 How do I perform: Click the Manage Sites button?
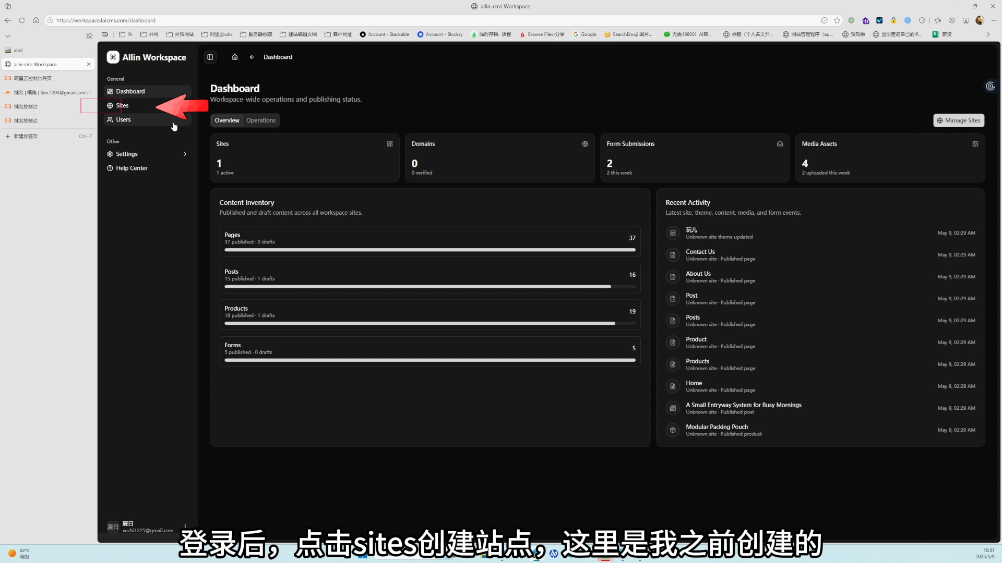[x=959, y=120]
